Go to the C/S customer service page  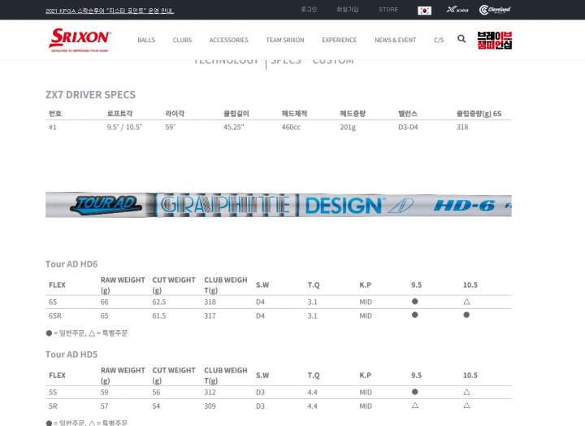(439, 40)
